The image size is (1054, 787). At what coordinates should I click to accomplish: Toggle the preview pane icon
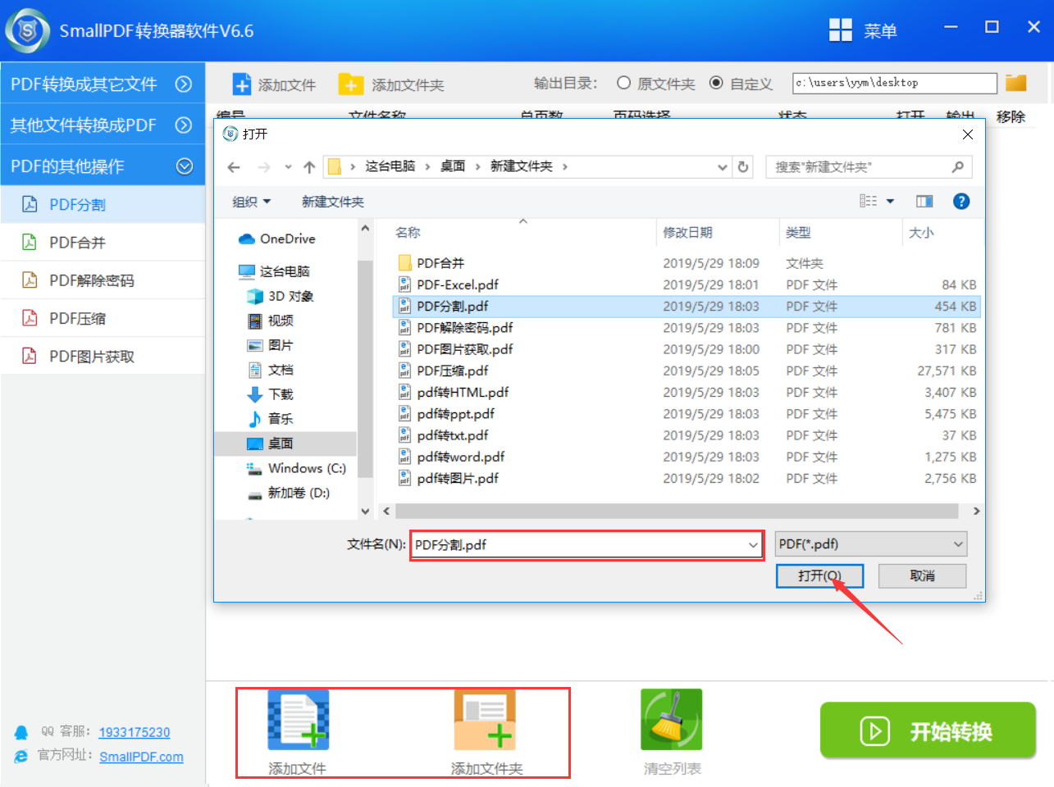924,202
